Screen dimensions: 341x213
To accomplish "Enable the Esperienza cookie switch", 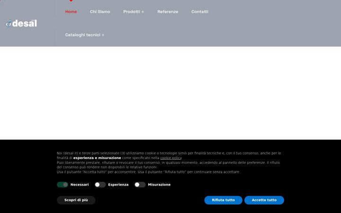I will [100, 185].
